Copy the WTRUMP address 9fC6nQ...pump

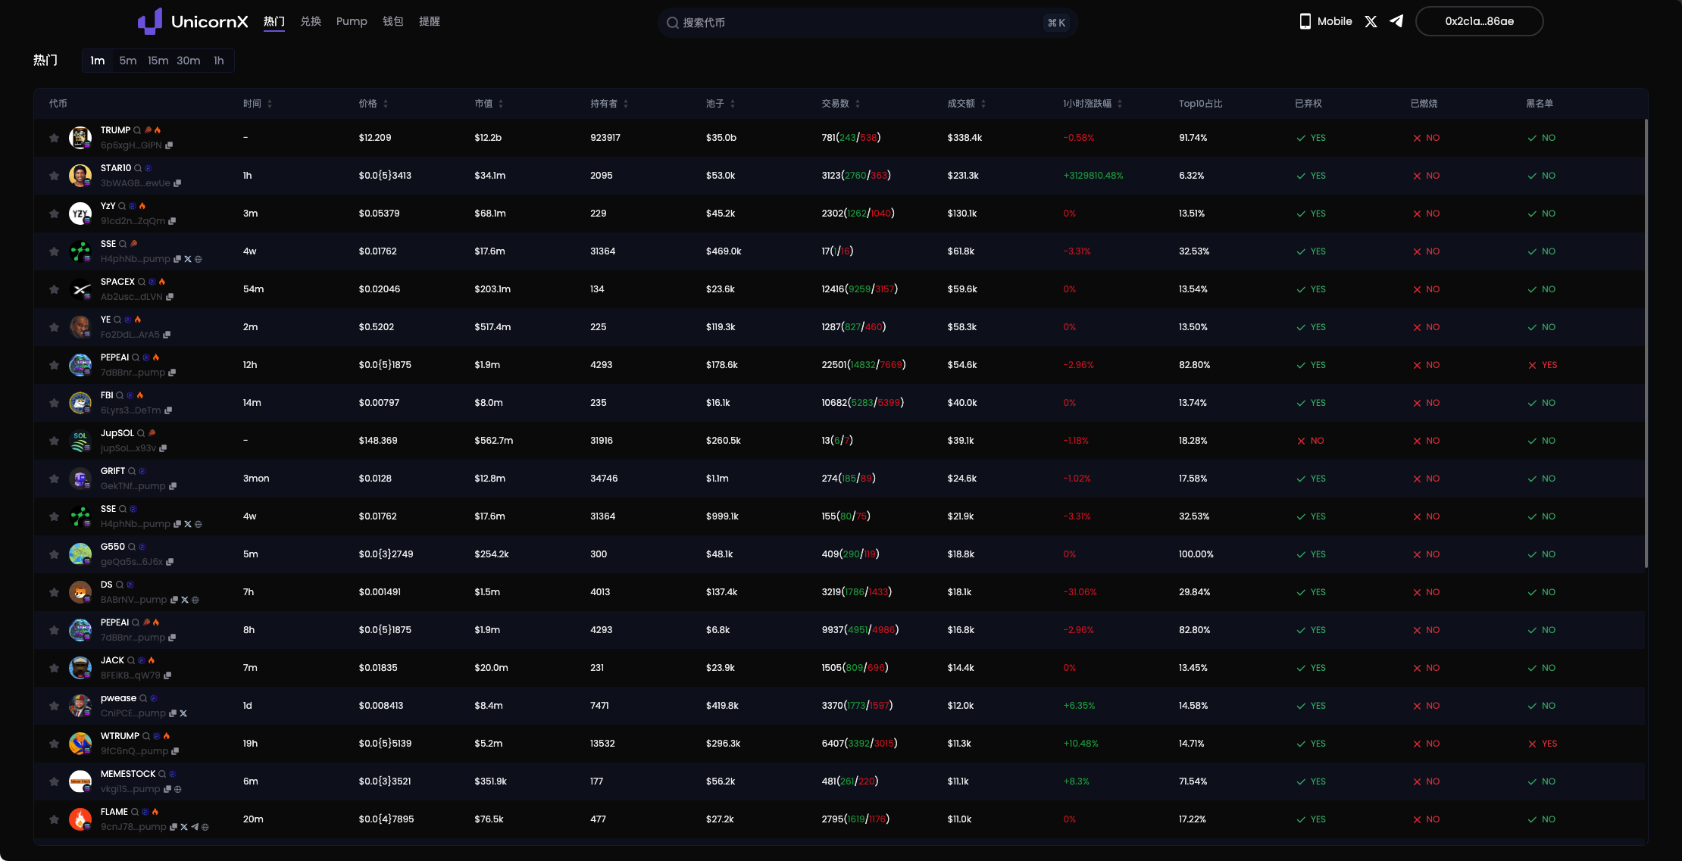[175, 751]
